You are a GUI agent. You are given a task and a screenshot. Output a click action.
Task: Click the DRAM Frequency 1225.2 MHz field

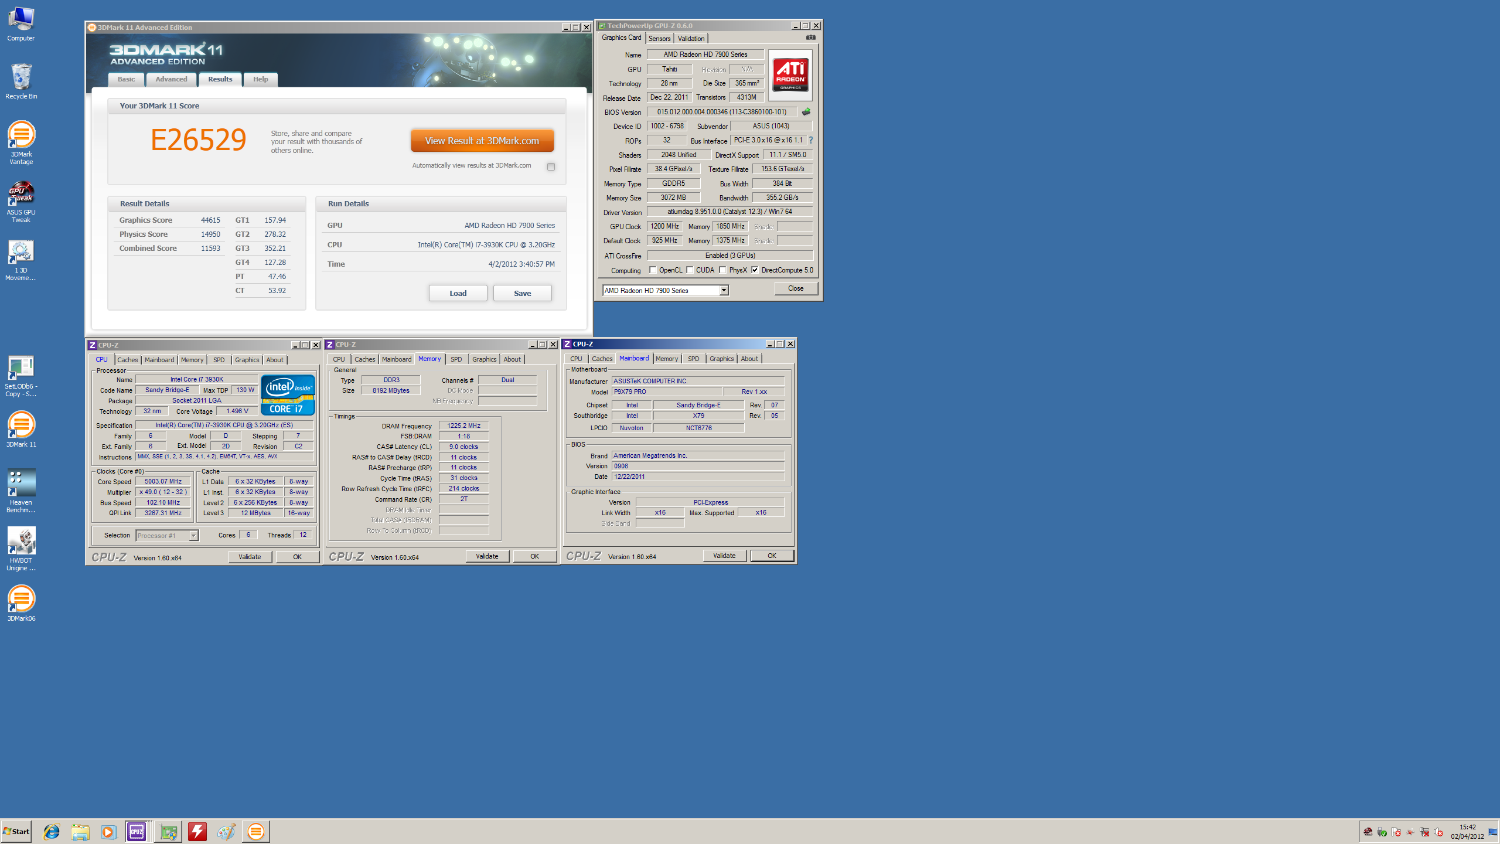[x=463, y=426]
